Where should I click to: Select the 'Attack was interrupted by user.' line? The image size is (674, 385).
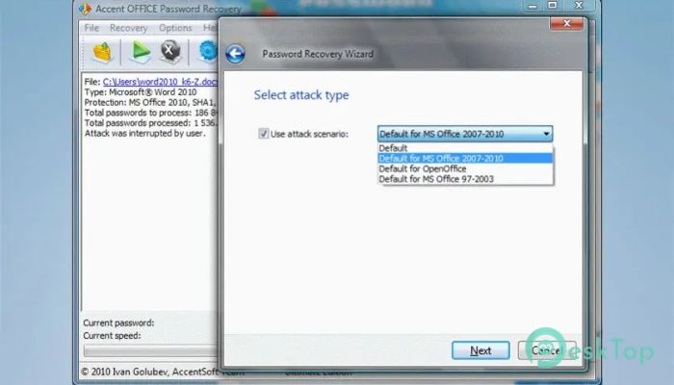point(144,133)
